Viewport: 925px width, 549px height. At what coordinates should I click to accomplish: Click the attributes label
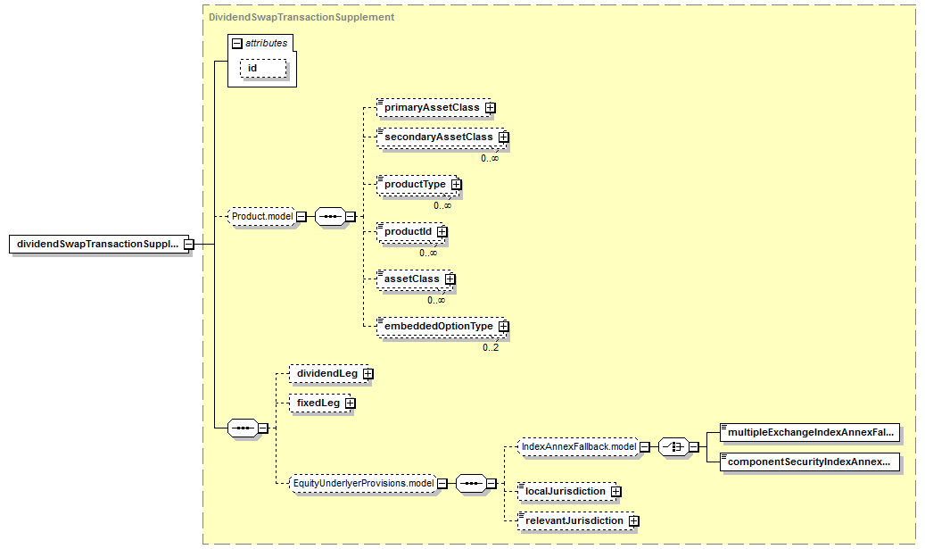(x=266, y=43)
